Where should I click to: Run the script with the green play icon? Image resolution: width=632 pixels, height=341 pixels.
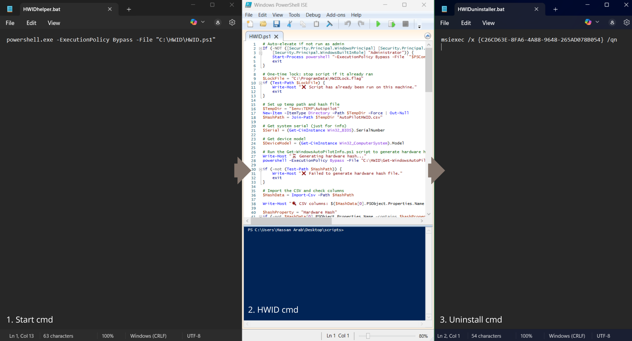coord(378,24)
